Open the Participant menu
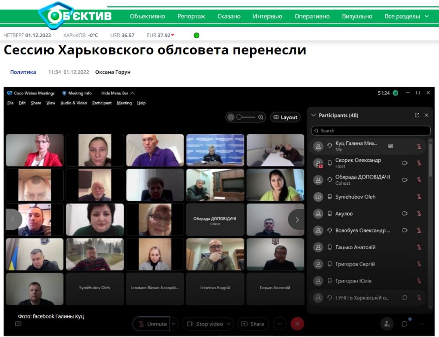This screenshot has width=439, height=337. coord(102,103)
